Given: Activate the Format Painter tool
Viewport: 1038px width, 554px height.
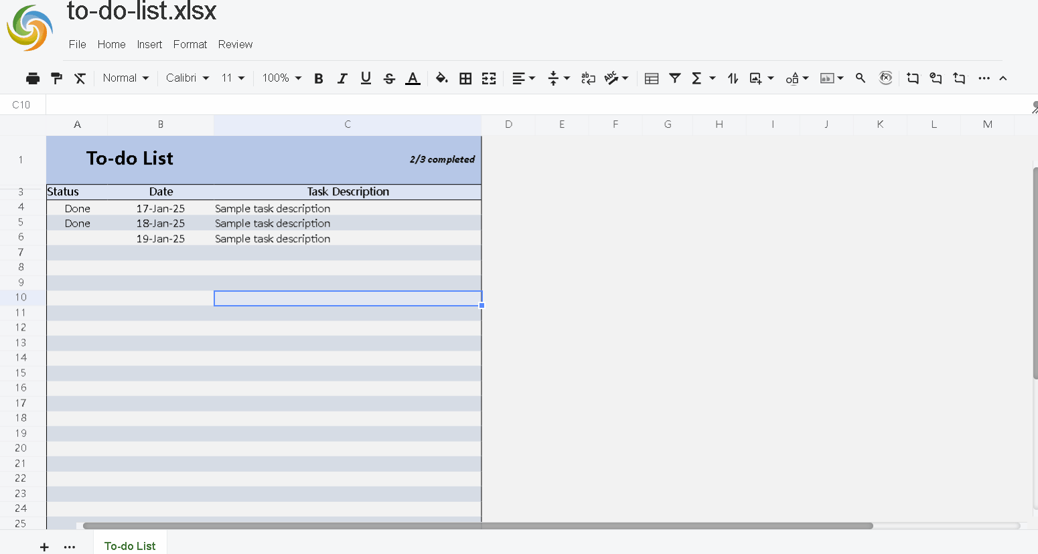Looking at the screenshot, I should (x=57, y=78).
